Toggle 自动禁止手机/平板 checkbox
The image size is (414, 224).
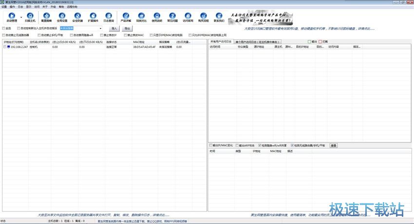pos(39,35)
